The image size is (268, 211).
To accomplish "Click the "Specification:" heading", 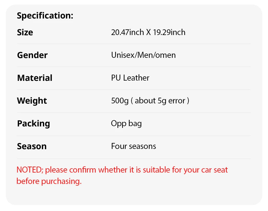I will 45,16.
